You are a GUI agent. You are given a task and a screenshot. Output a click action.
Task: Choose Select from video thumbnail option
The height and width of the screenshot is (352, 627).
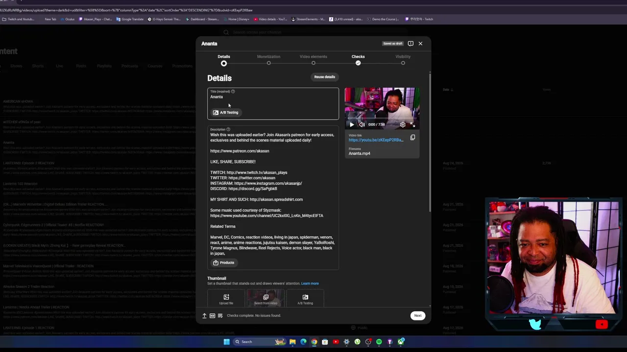click(265, 299)
